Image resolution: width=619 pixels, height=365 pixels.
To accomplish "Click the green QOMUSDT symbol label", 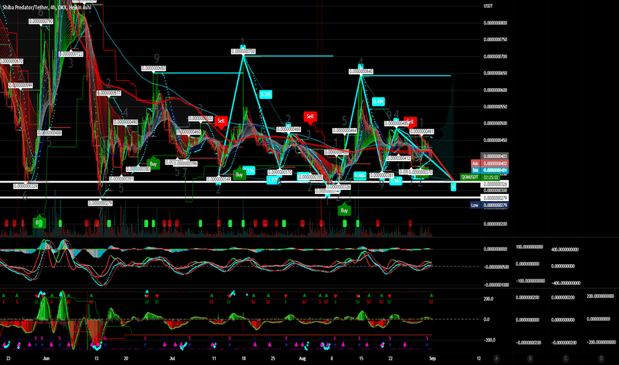I will pyautogui.click(x=470, y=177).
